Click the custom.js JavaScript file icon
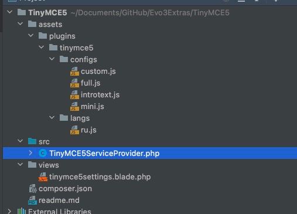The image size is (297, 214). tap(74, 72)
